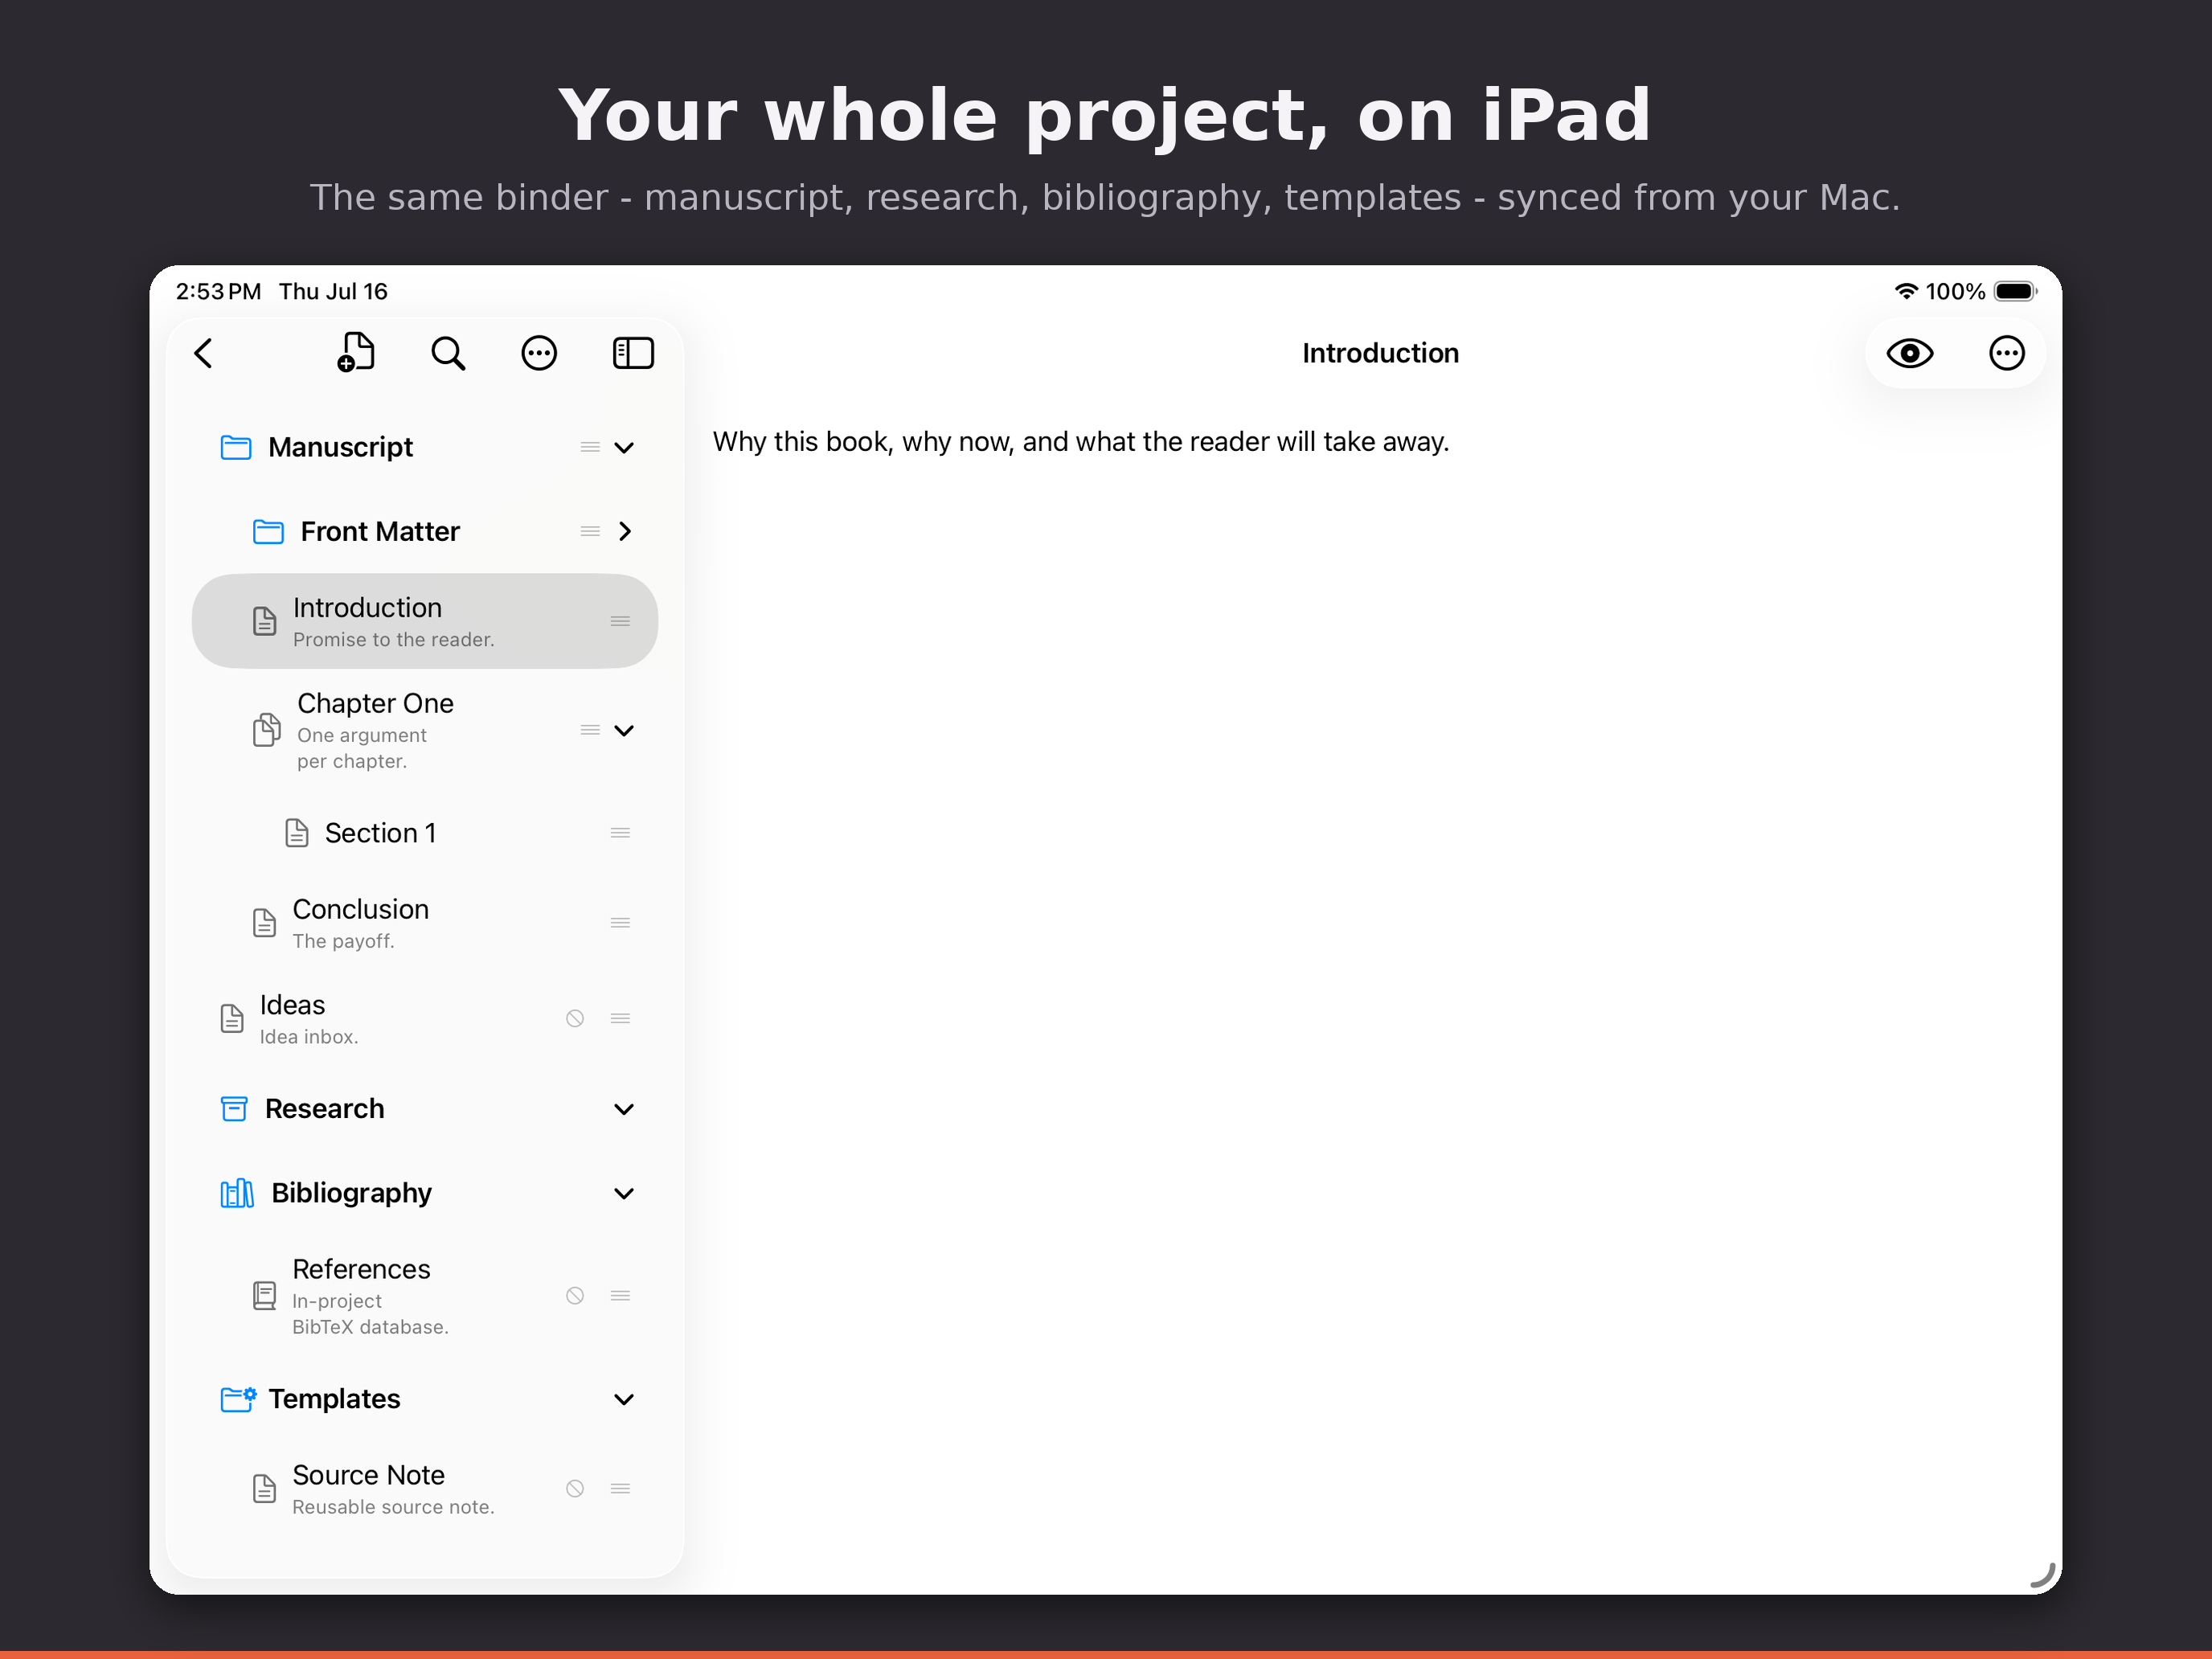Viewport: 2212px width, 1659px height.
Task: Click the Conclusion document icon
Action: (264, 922)
